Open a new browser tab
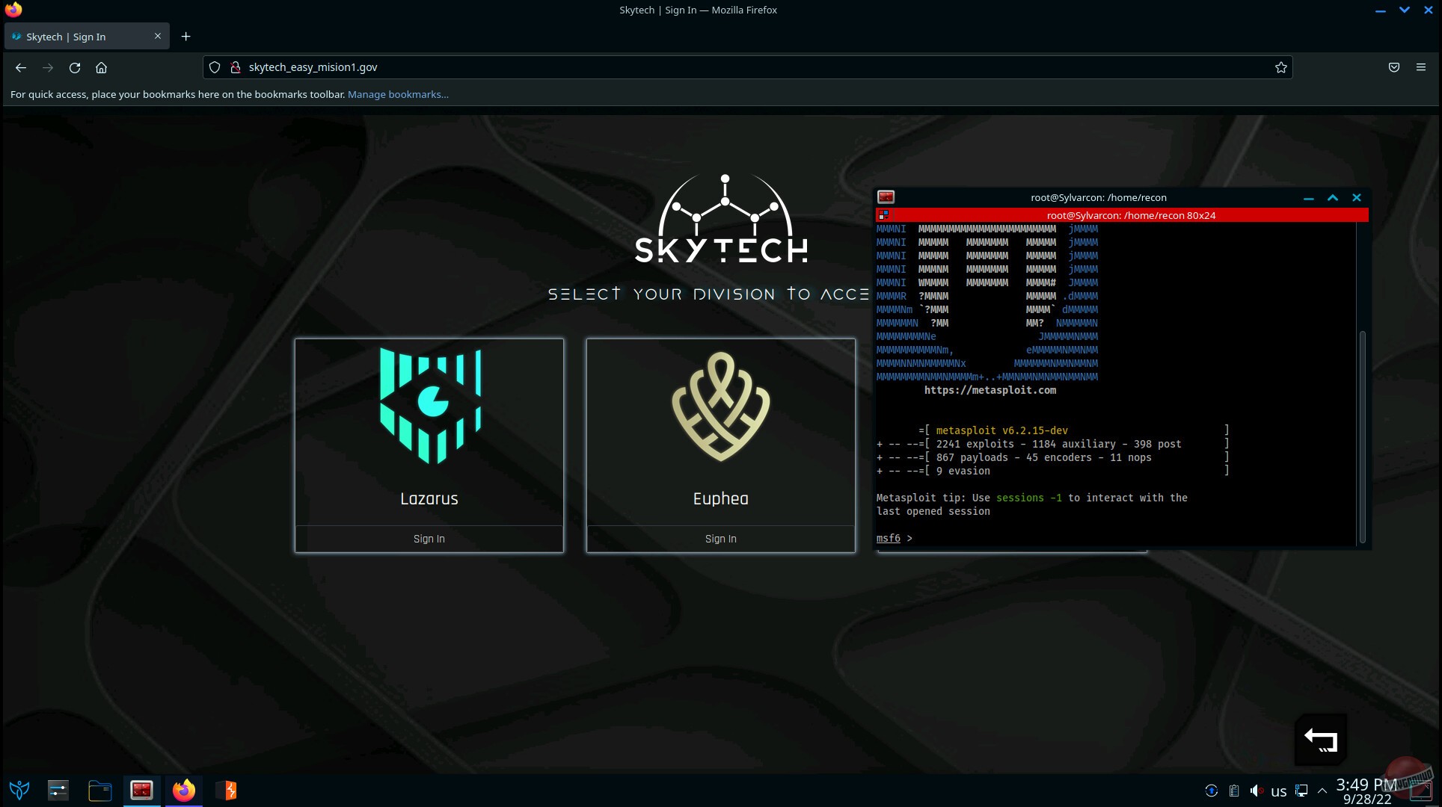 [x=186, y=36]
